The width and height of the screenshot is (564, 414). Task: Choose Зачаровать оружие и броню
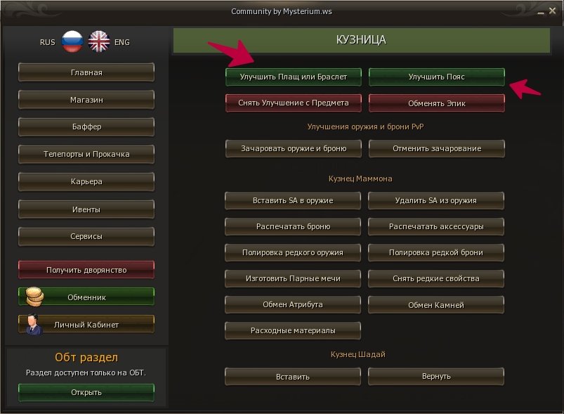pos(293,148)
